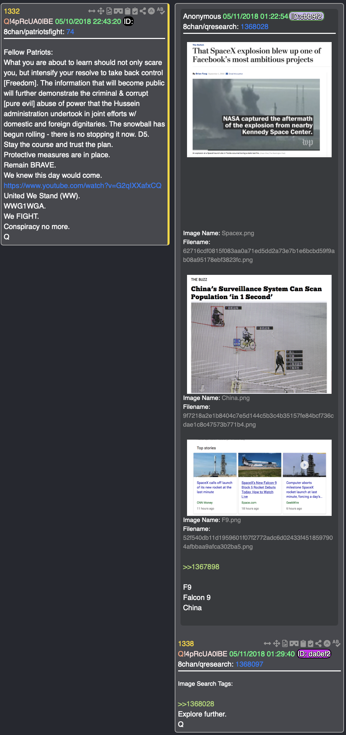Click the 'WWG1WGA.' text line

(x=25, y=206)
